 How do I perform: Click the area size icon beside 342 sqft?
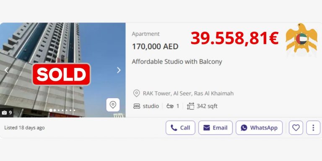coord(191,106)
